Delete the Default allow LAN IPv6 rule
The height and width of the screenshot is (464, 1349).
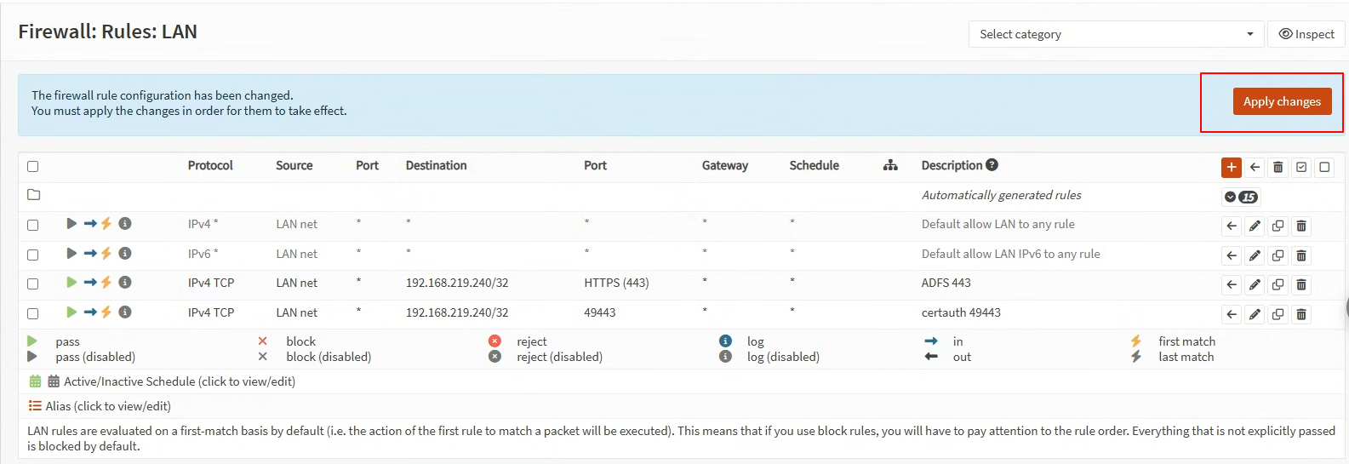[x=1301, y=255]
